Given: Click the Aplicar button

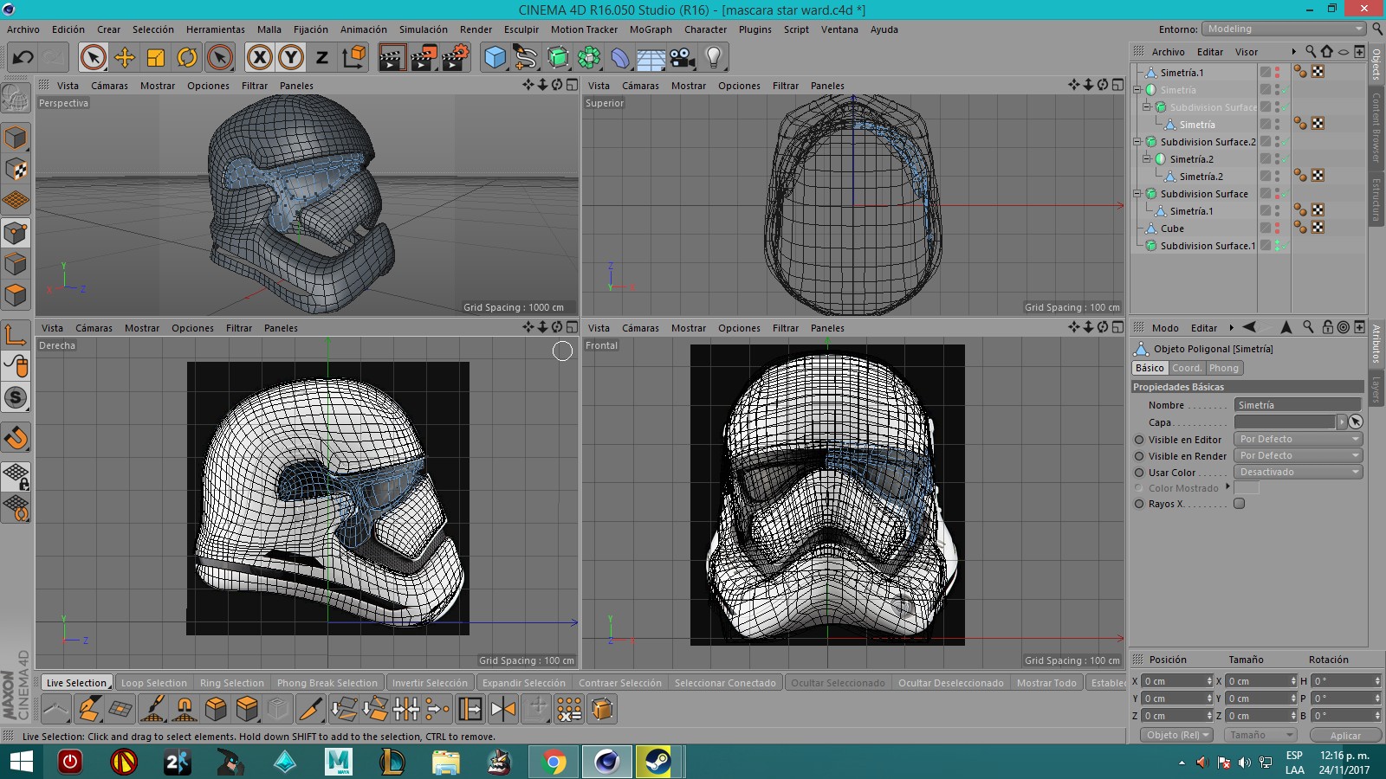Looking at the screenshot, I should pos(1345,735).
